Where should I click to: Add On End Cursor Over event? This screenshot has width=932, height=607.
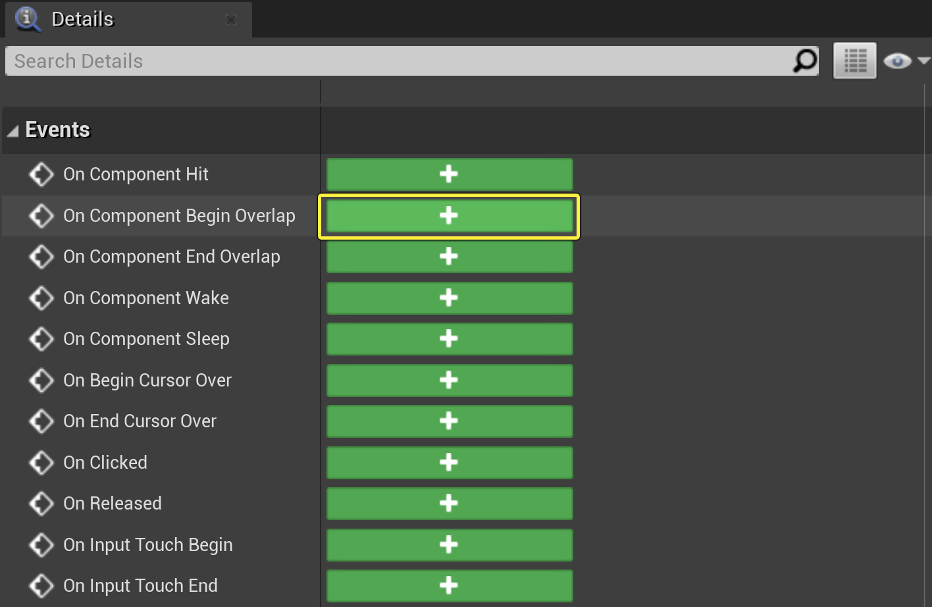point(449,421)
